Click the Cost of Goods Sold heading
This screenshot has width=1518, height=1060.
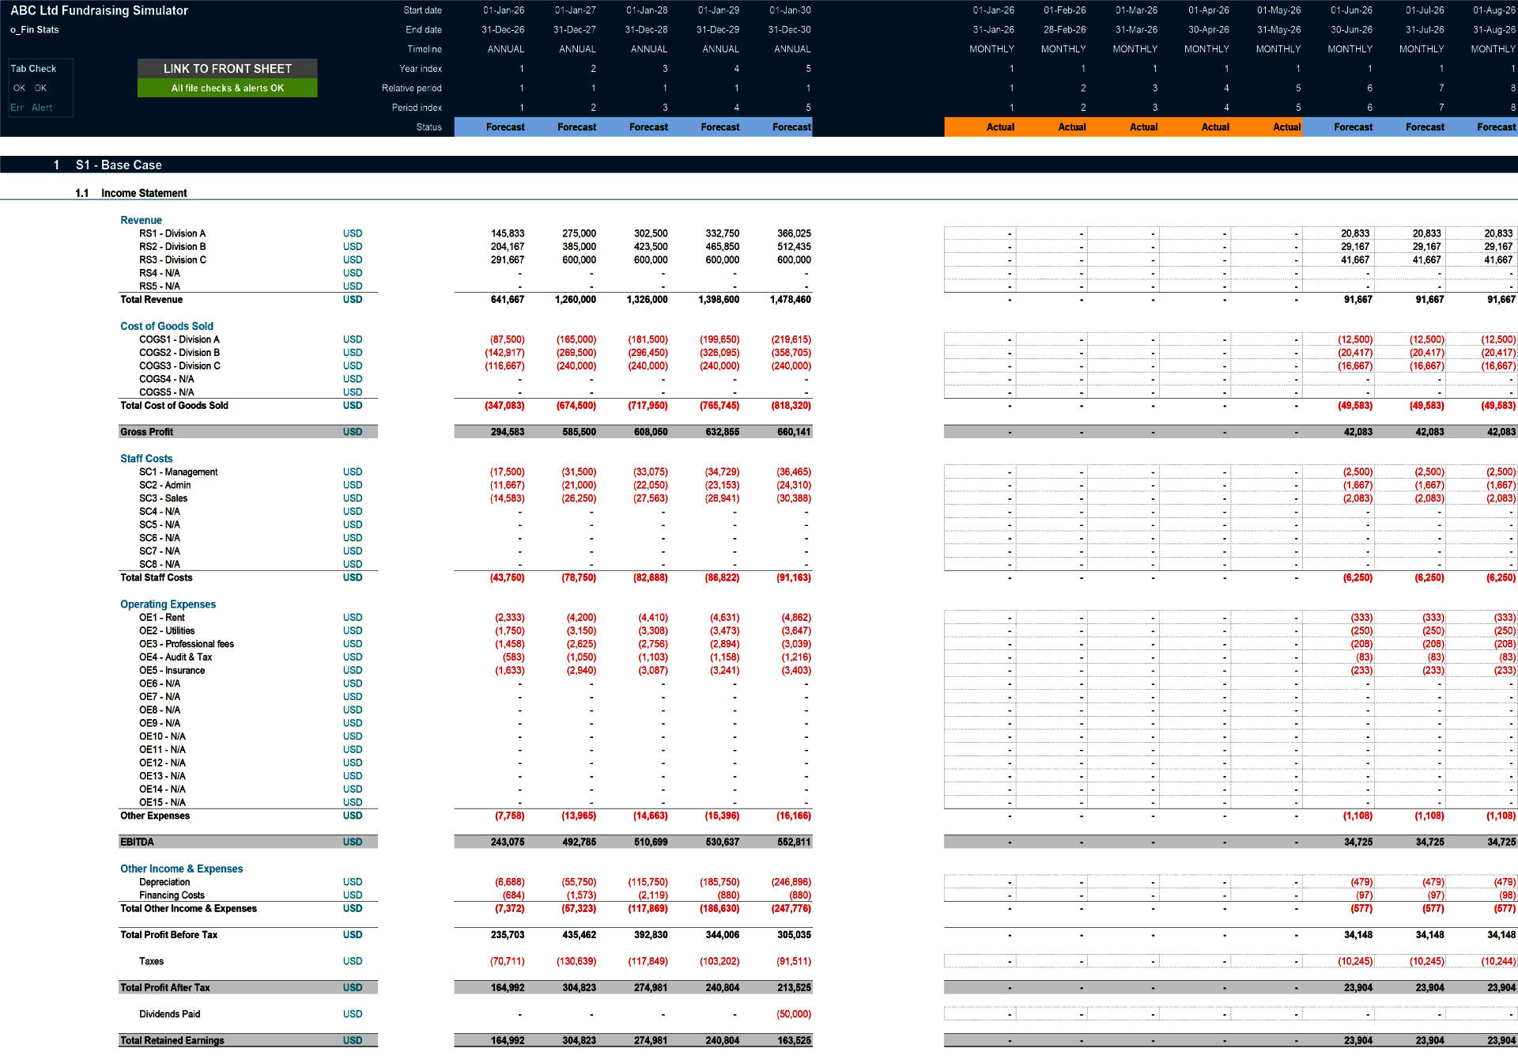[x=167, y=326]
